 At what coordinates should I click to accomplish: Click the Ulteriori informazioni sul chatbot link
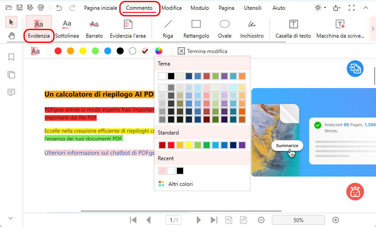(99, 153)
